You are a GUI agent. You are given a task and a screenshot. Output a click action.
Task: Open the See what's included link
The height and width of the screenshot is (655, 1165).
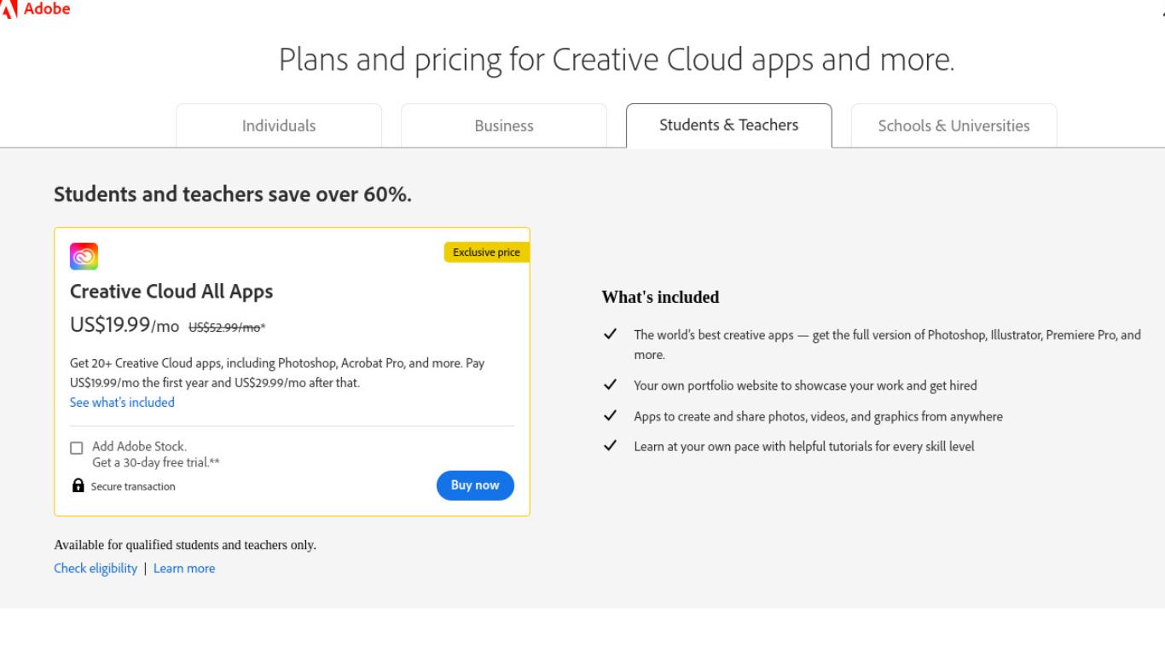[122, 403]
